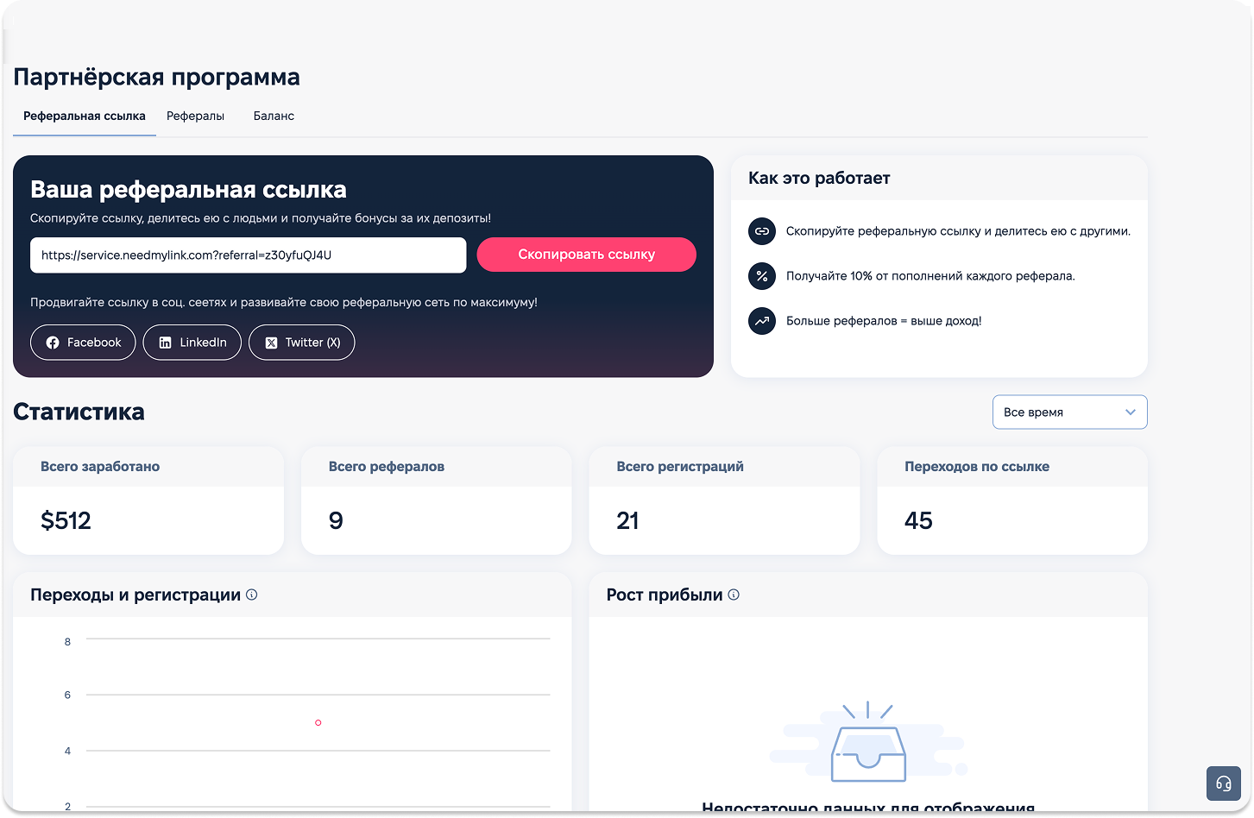
Task: Click the Facebook logo icon
Action: tap(53, 343)
